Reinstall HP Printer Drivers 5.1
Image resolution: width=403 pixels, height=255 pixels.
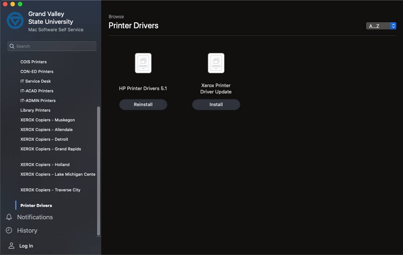[x=143, y=105]
